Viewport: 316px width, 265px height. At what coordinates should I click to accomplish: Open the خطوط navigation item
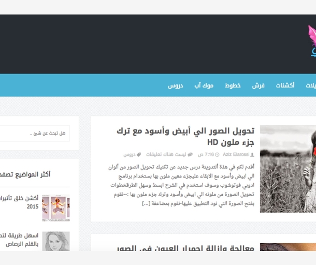(x=233, y=85)
